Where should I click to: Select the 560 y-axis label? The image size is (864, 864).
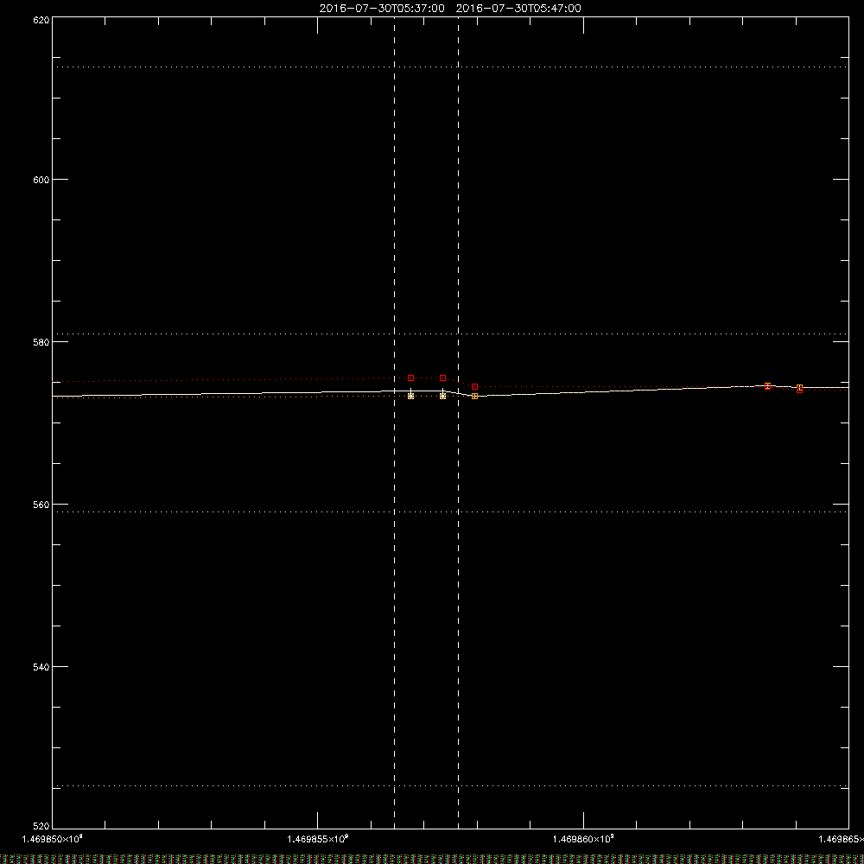tap(41, 505)
